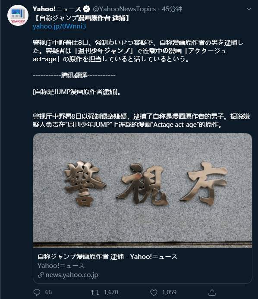258x299 pixels.
Task: Click the news.yahoo.co.jp domain link
Action: tap(72, 275)
